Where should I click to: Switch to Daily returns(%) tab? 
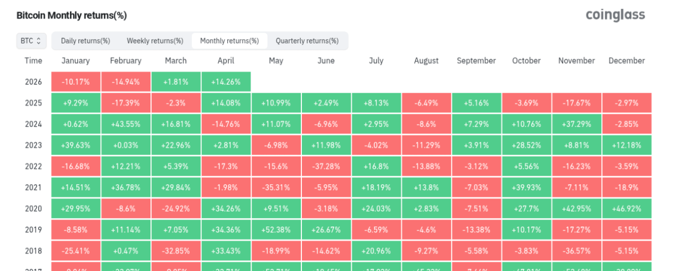(x=85, y=41)
